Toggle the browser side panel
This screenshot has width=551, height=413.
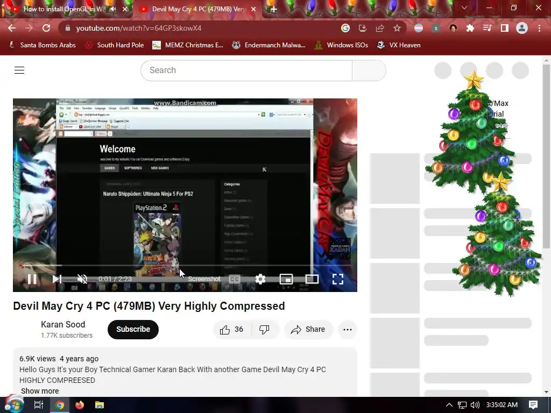tap(504, 28)
